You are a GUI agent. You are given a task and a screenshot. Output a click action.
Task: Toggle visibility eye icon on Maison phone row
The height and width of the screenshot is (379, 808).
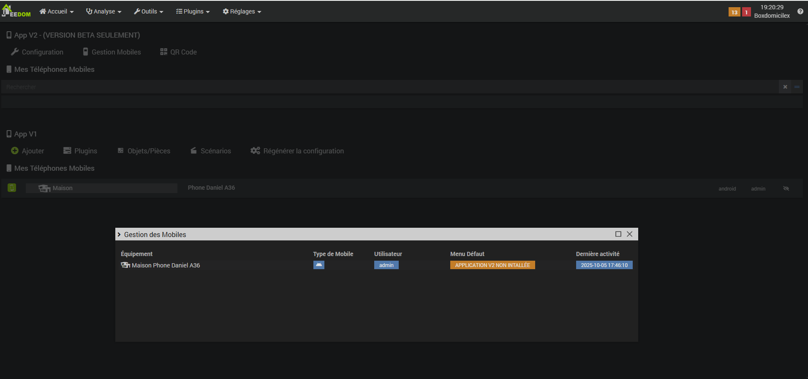coord(786,188)
